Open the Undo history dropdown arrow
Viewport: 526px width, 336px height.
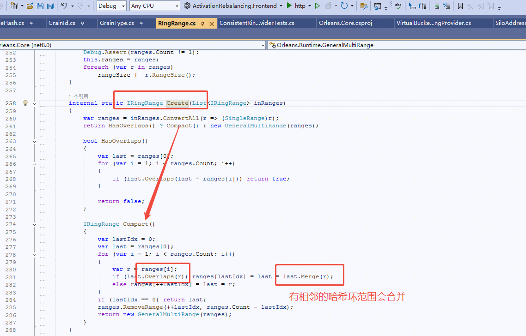[x=73, y=6]
